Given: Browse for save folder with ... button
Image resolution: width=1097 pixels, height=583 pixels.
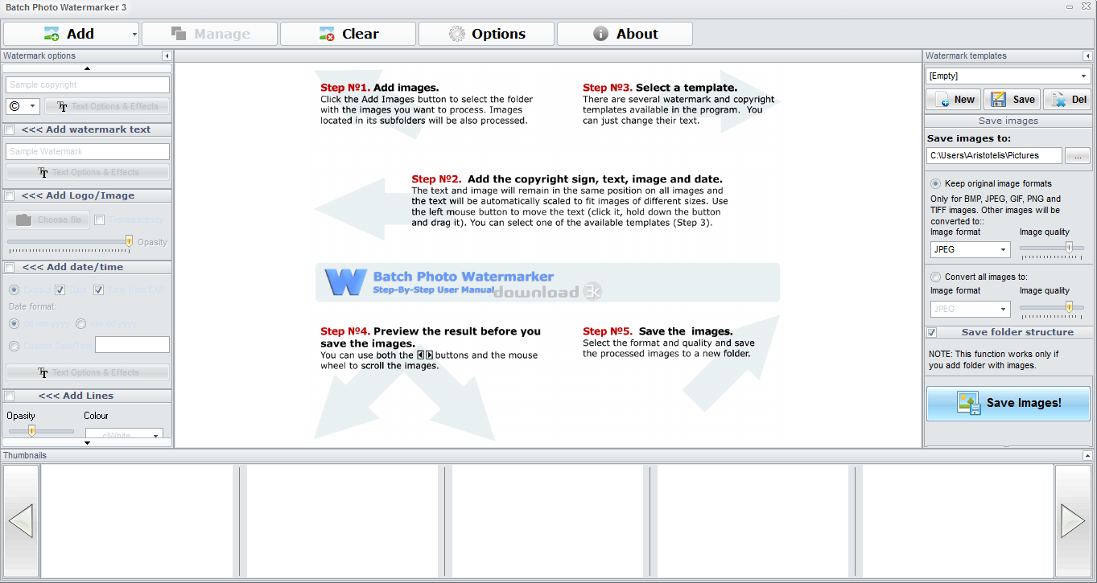Looking at the screenshot, I should [1078, 155].
